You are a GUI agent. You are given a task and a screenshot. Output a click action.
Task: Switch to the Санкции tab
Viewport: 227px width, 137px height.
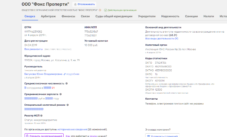coord(191,16)
